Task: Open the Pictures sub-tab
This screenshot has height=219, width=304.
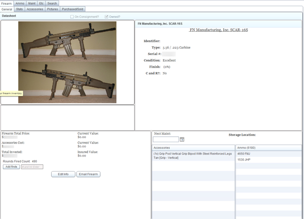Action: [x=53, y=9]
